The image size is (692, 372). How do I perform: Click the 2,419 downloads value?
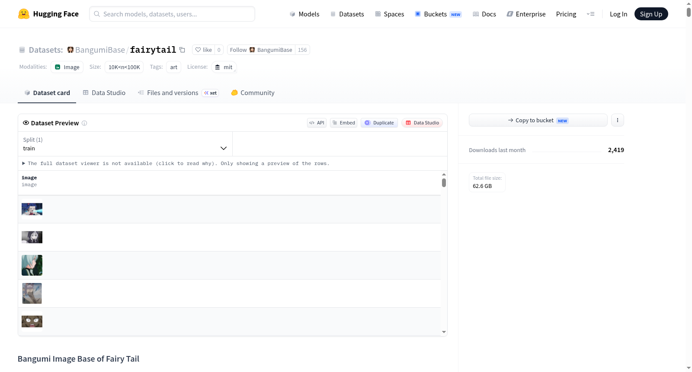pos(616,150)
